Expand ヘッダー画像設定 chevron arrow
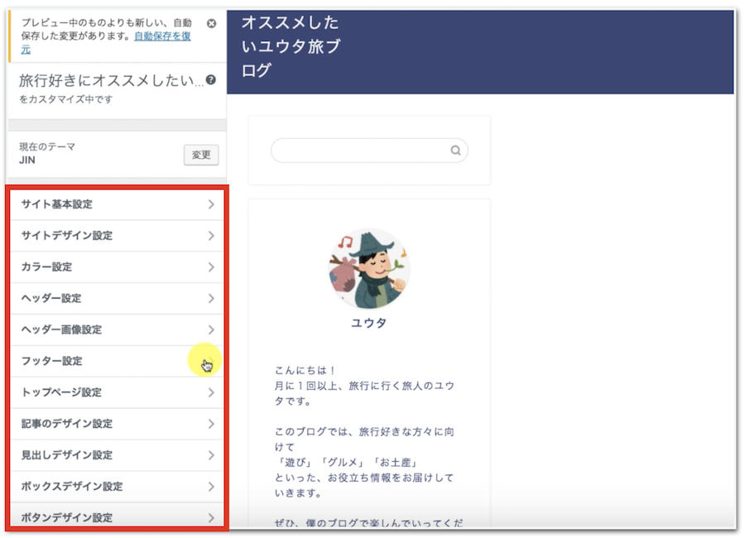Viewport: 745px width, 538px height. [x=211, y=330]
